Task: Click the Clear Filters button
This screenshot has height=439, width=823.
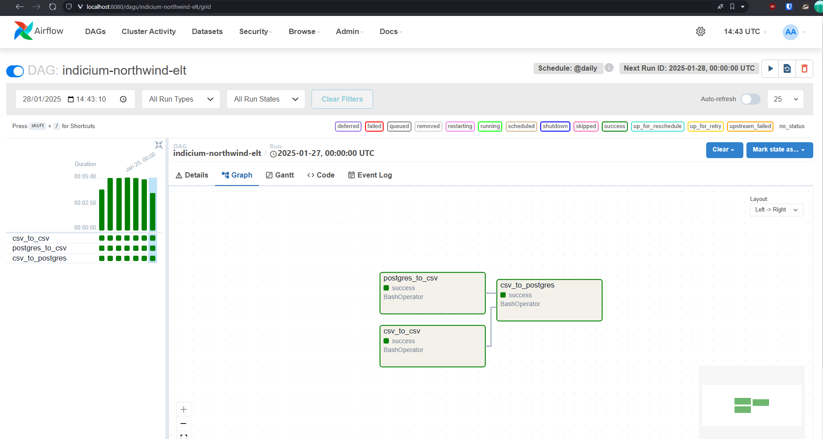Action: (342, 99)
